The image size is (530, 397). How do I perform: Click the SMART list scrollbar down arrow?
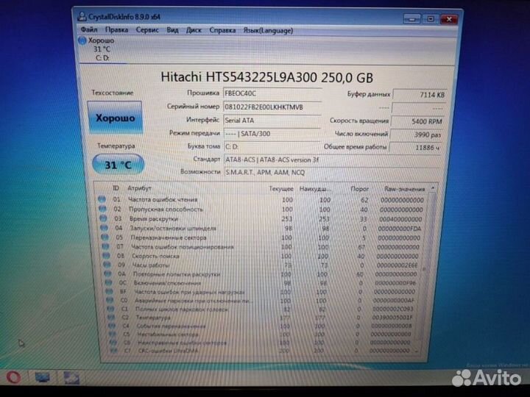(x=417, y=351)
